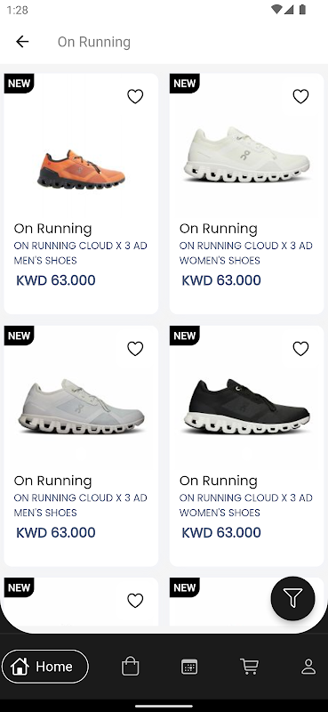Toggle heart on grey men's shoe

(135, 349)
